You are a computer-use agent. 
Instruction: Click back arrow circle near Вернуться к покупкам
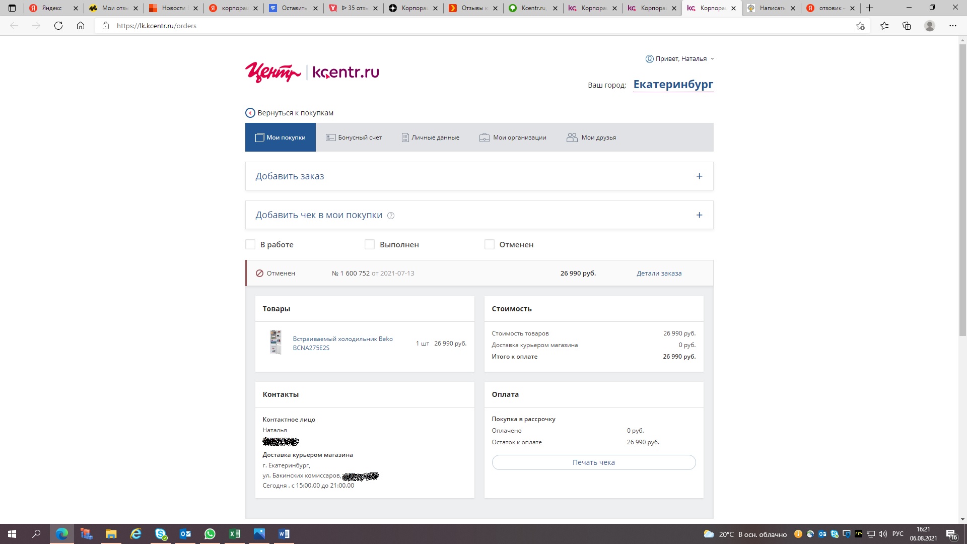tap(250, 113)
